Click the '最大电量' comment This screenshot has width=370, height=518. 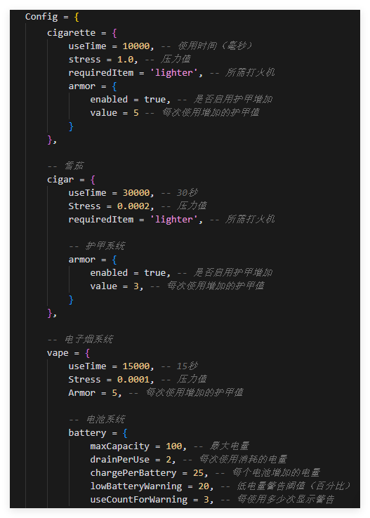(x=230, y=446)
